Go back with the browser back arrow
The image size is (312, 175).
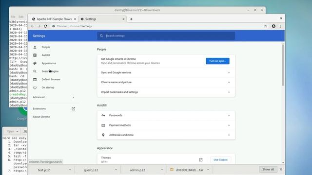point(33,26)
